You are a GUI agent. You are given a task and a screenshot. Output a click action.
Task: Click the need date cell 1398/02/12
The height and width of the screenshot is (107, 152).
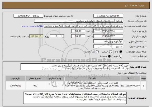[x=16, y=85]
